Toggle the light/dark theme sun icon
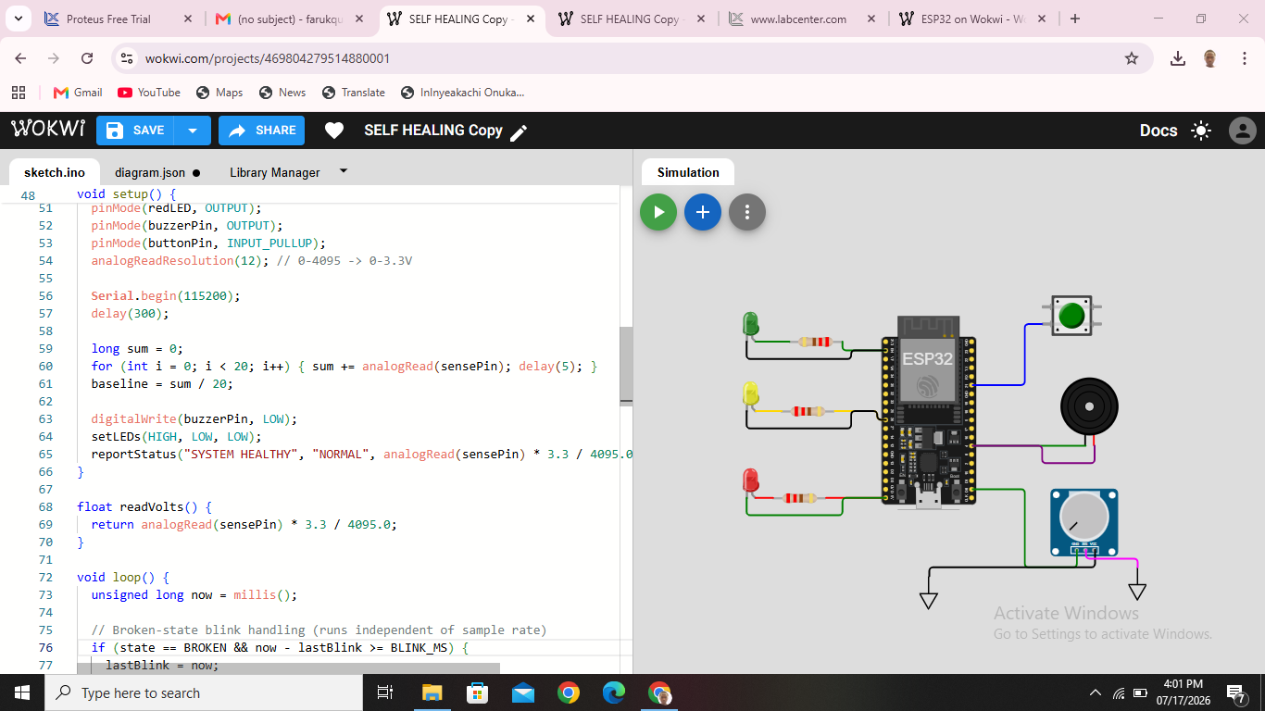The image size is (1265, 711). [x=1201, y=131]
